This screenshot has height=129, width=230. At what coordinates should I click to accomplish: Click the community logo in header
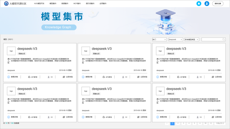coord(6,3)
